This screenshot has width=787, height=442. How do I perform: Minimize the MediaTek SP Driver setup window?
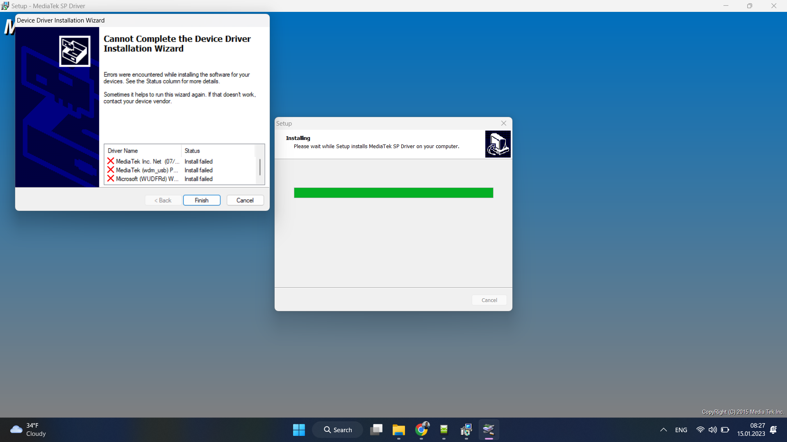pos(726,6)
